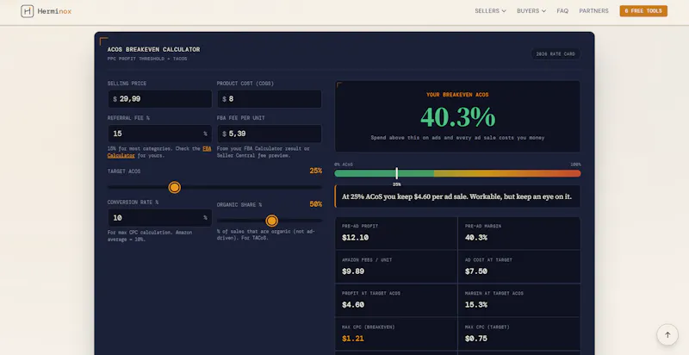
Task: Click the Margin at Target ACoS 15.3%
Action: click(x=476, y=304)
